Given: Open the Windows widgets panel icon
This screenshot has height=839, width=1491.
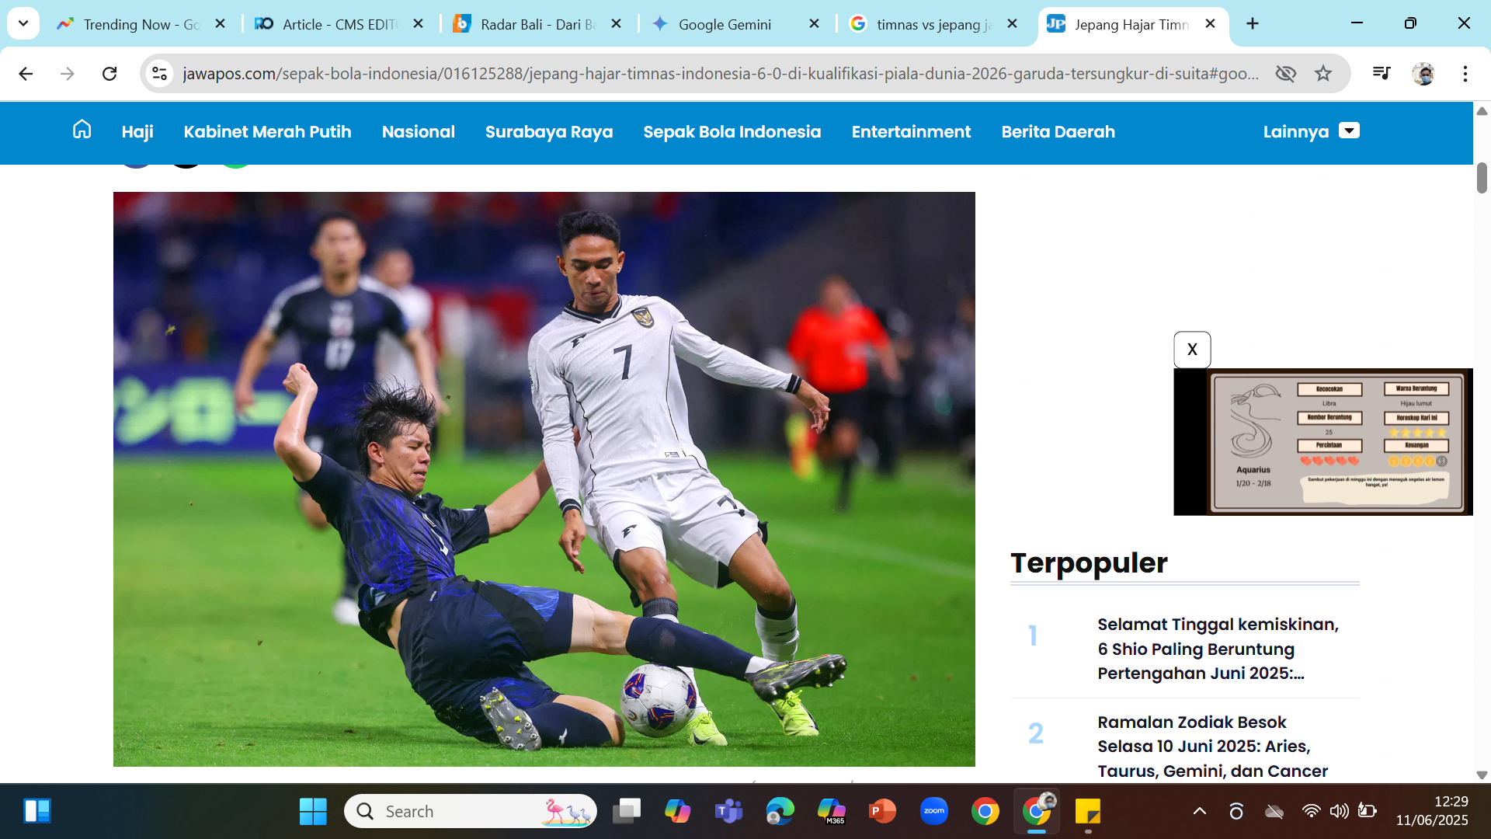Looking at the screenshot, I should coord(36,811).
